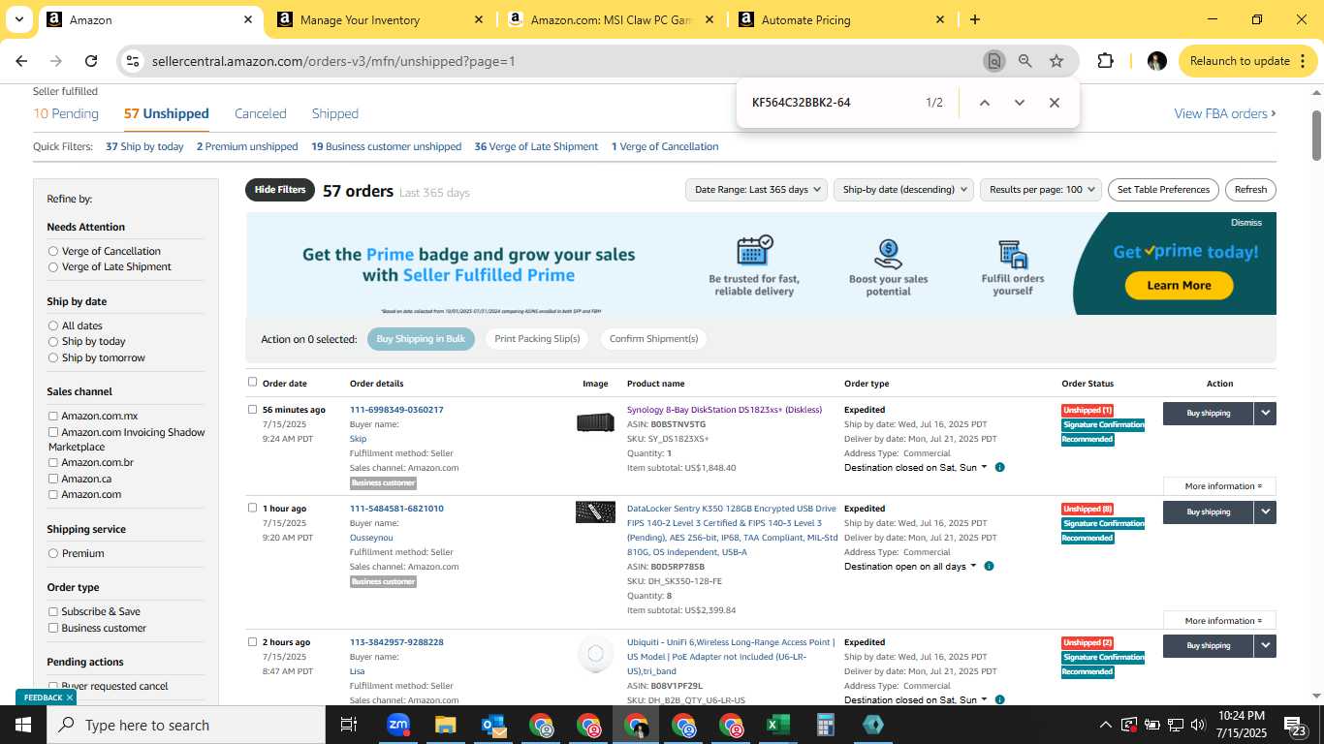The height and width of the screenshot is (744, 1324).
Task: Switch to Manage Your Inventory browser tab
Action: click(381, 19)
